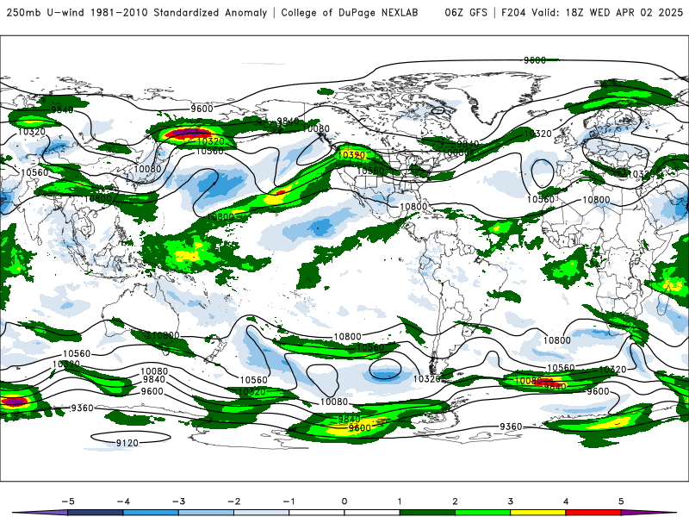Click the '-4' colorbar tick label
This screenshot has height=517, width=689.
pos(123,501)
